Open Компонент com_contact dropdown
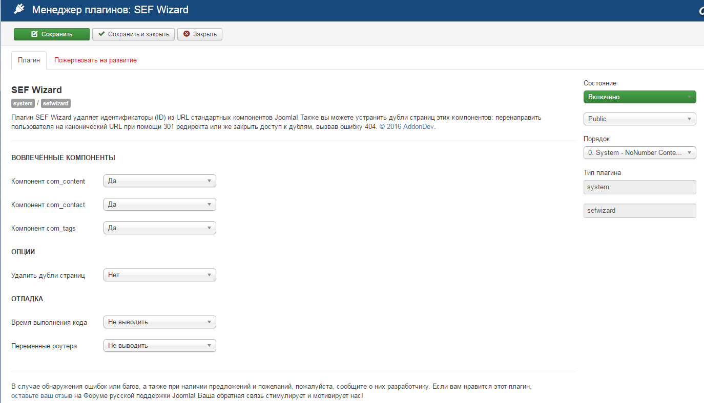Screen dimensions: 704x403 pyautogui.click(x=160, y=205)
